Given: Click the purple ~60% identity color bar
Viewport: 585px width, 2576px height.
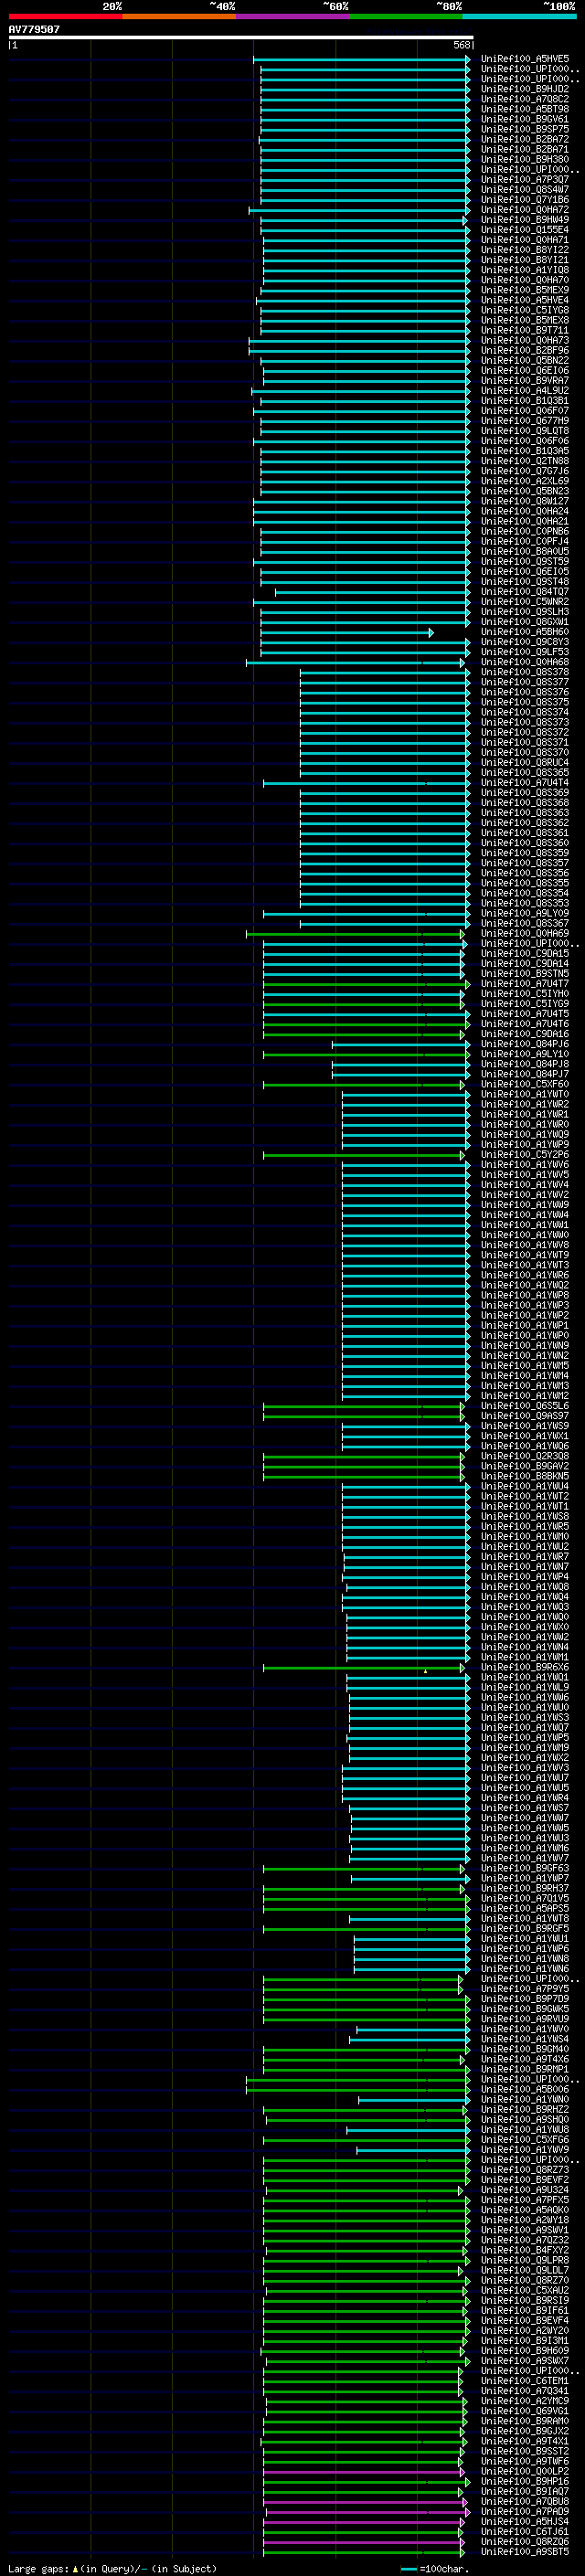Looking at the screenshot, I should pyautogui.click(x=292, y=16).
